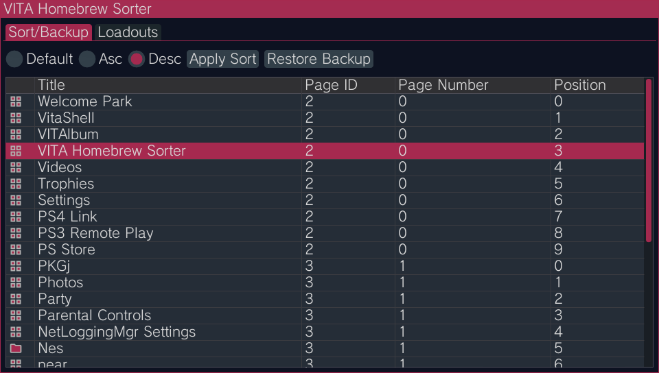Click the icon beside Parental Controls
Image resolution: width=659 pixels, height=373 pixels.
16,315
